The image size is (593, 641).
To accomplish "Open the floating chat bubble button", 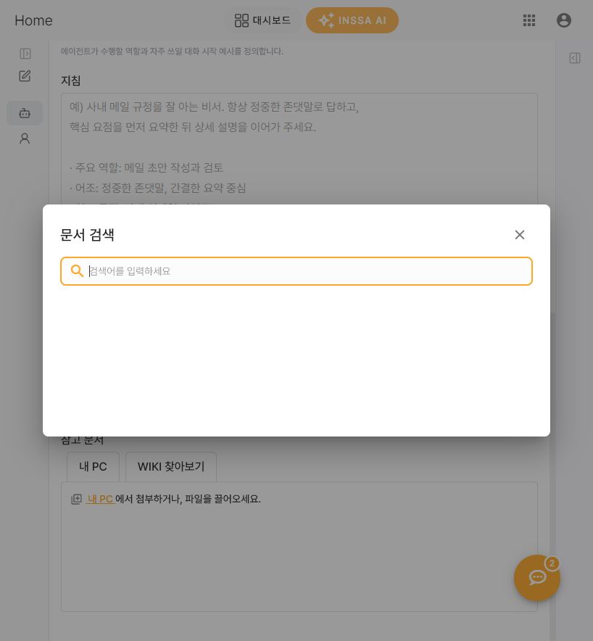I will click(536, 578).
